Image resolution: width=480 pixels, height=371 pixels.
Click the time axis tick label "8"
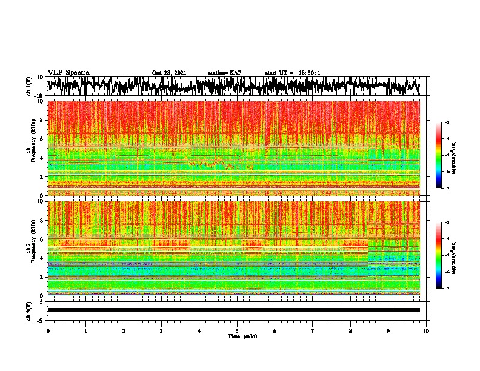pyautogui.click(x=350, y=331)
